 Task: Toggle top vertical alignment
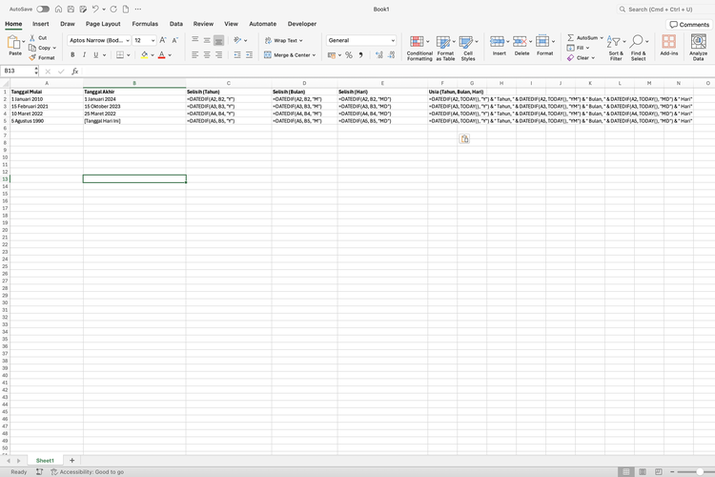(x=195, y=40)
